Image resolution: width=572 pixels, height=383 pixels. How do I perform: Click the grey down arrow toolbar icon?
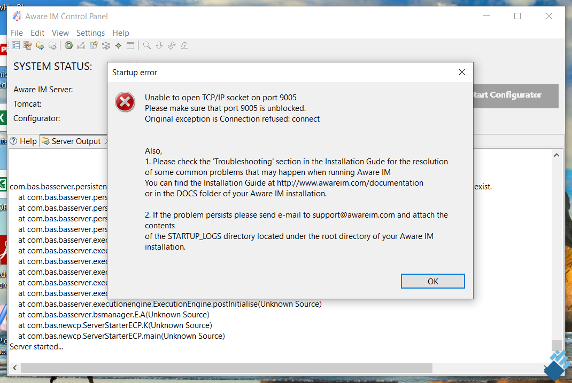pos(159,45)
